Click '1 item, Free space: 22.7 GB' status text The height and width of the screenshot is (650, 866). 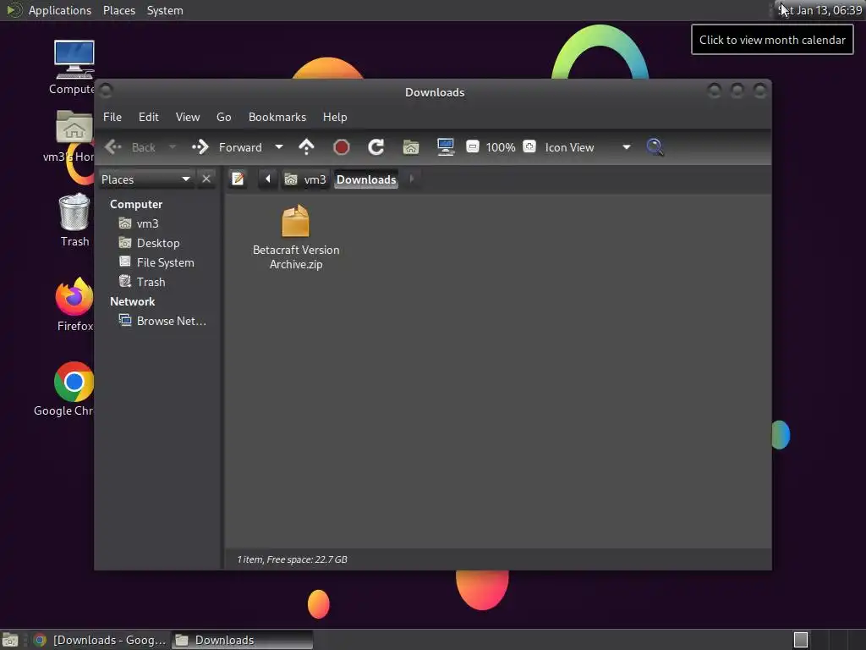pyautogui.click(x=292, y=559)
